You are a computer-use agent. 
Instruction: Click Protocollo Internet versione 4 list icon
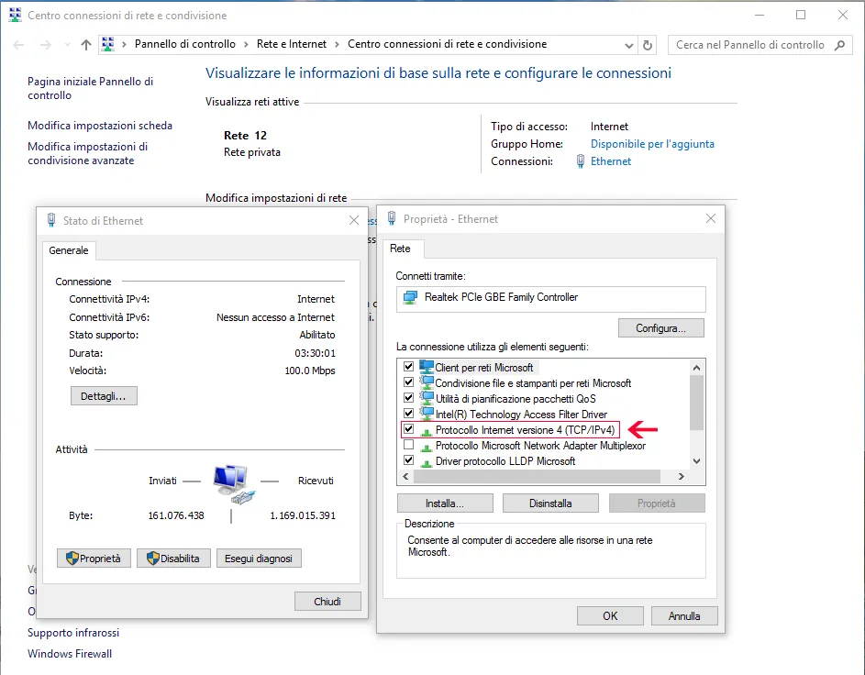426,429
